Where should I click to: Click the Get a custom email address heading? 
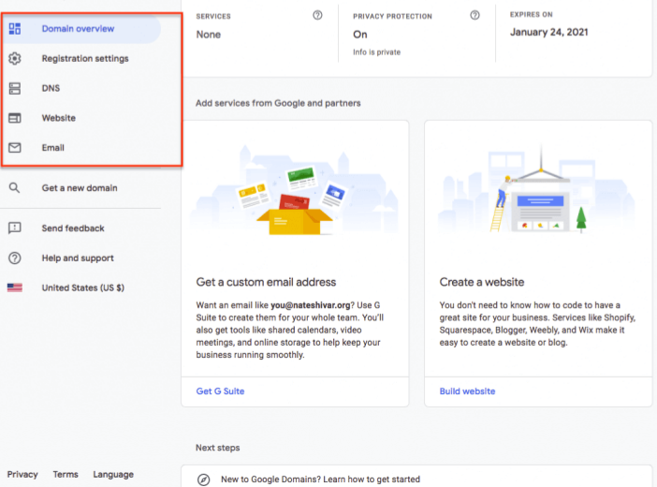point(266,282)
